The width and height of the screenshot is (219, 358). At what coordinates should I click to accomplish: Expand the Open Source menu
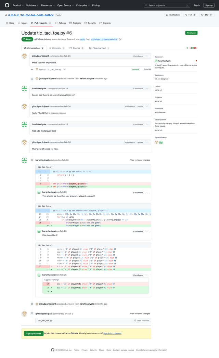pyautogui.click(x=65, y=5)
